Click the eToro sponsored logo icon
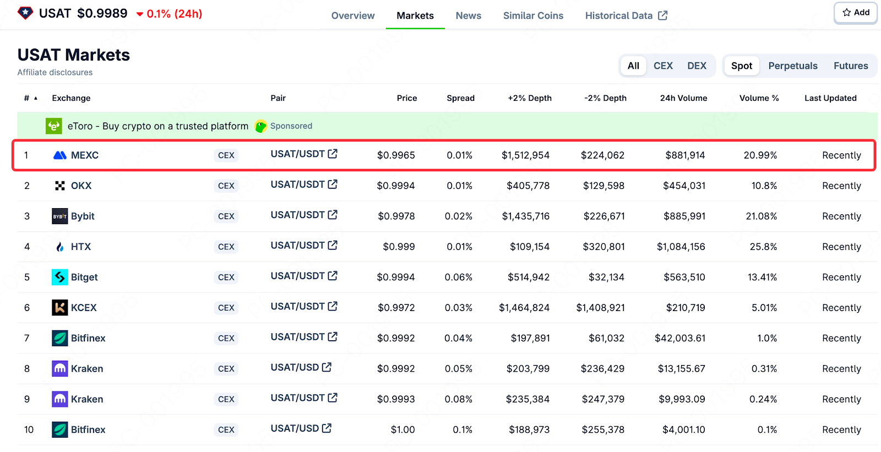This screenshot has height=452, width=881. click(x=53, y=126)
